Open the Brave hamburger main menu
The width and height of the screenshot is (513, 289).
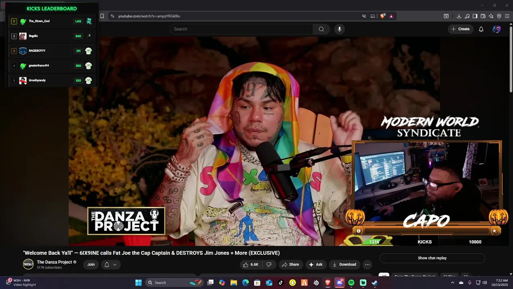point(507,16)
